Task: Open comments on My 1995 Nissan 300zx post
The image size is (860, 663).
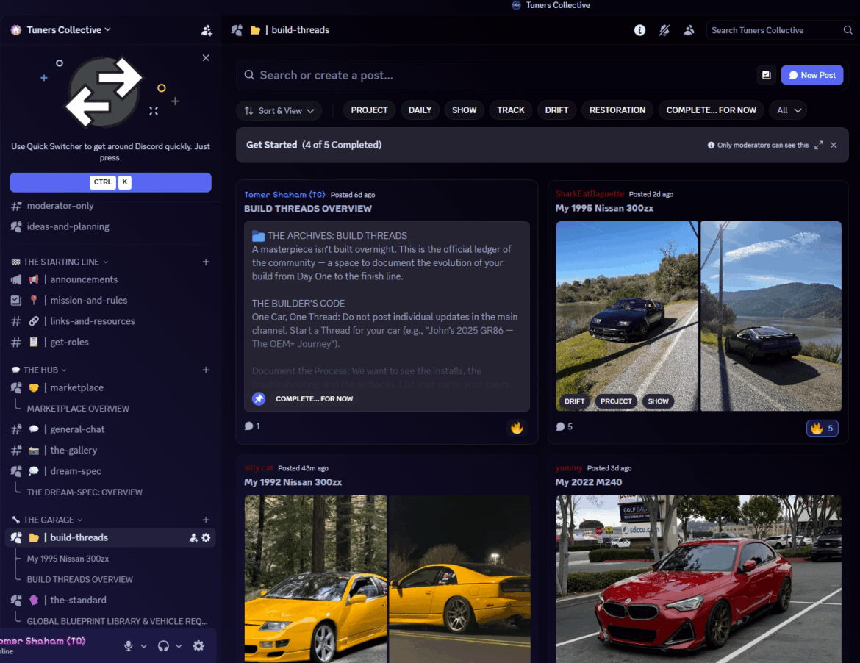Action: click(x=564, y=426)
